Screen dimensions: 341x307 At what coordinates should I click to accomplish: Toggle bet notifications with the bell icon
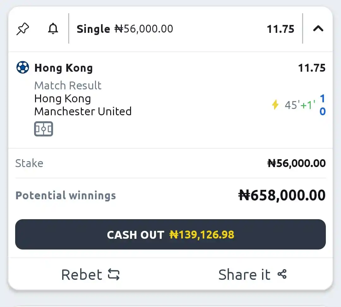(x=53, y=28)
